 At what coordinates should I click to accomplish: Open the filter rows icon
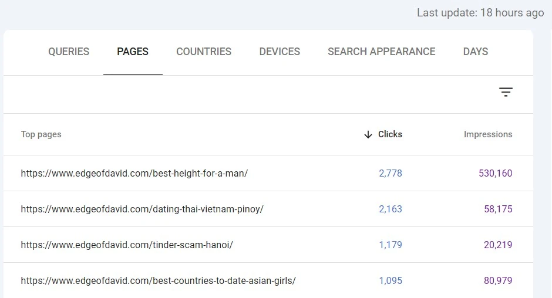[x=506, y=92]
